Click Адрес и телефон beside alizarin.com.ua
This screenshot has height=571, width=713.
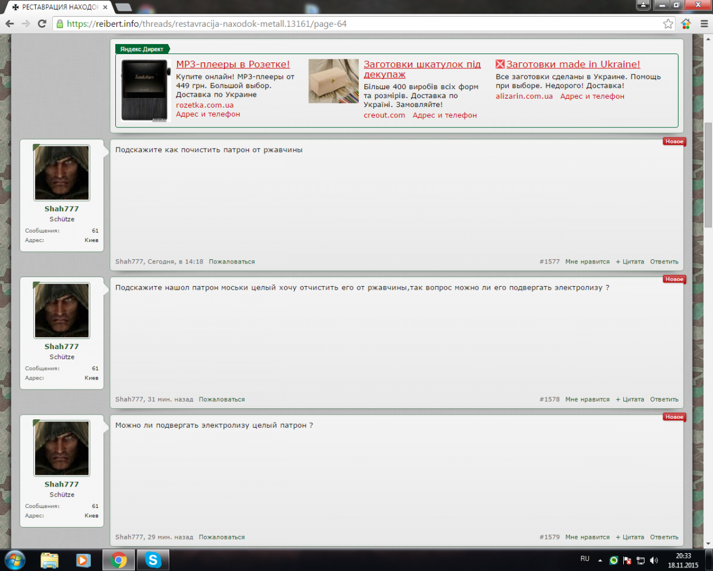[x=592, y=96]
